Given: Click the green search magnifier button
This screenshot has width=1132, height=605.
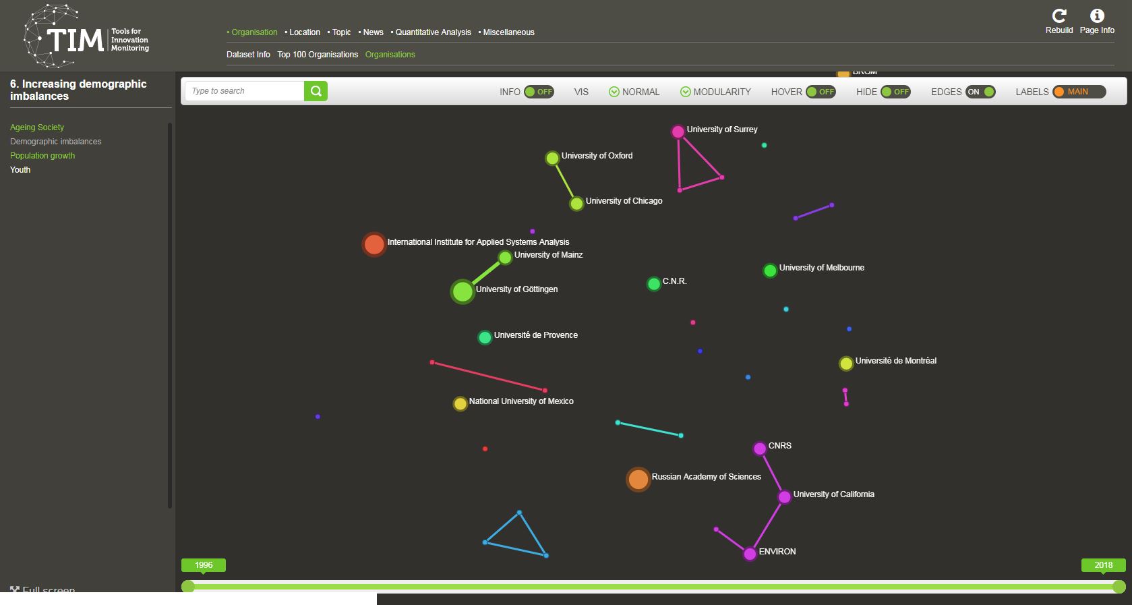Looking at the screenshot, I should point(316,91).
